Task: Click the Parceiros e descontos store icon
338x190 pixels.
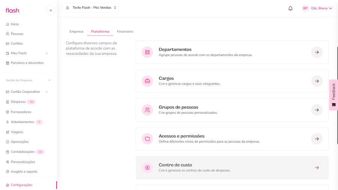Action: point(8,63)
